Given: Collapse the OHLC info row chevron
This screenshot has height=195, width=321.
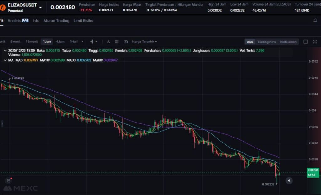Looking at the screenshot, I should pos(5,50).
